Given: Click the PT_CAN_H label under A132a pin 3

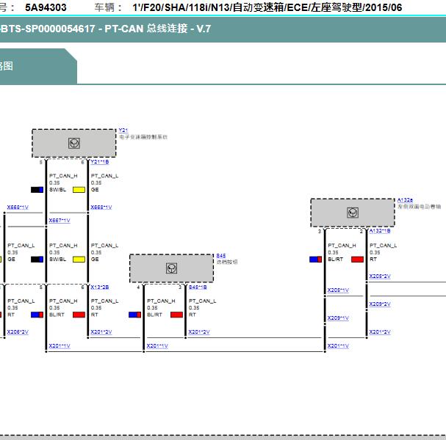Looking at the screenshot, I should 342,245.
